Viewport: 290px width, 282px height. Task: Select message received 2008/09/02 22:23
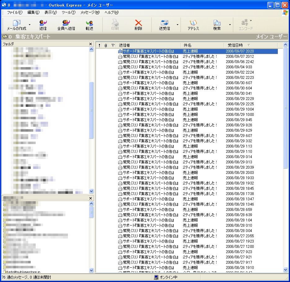(198, 78)
